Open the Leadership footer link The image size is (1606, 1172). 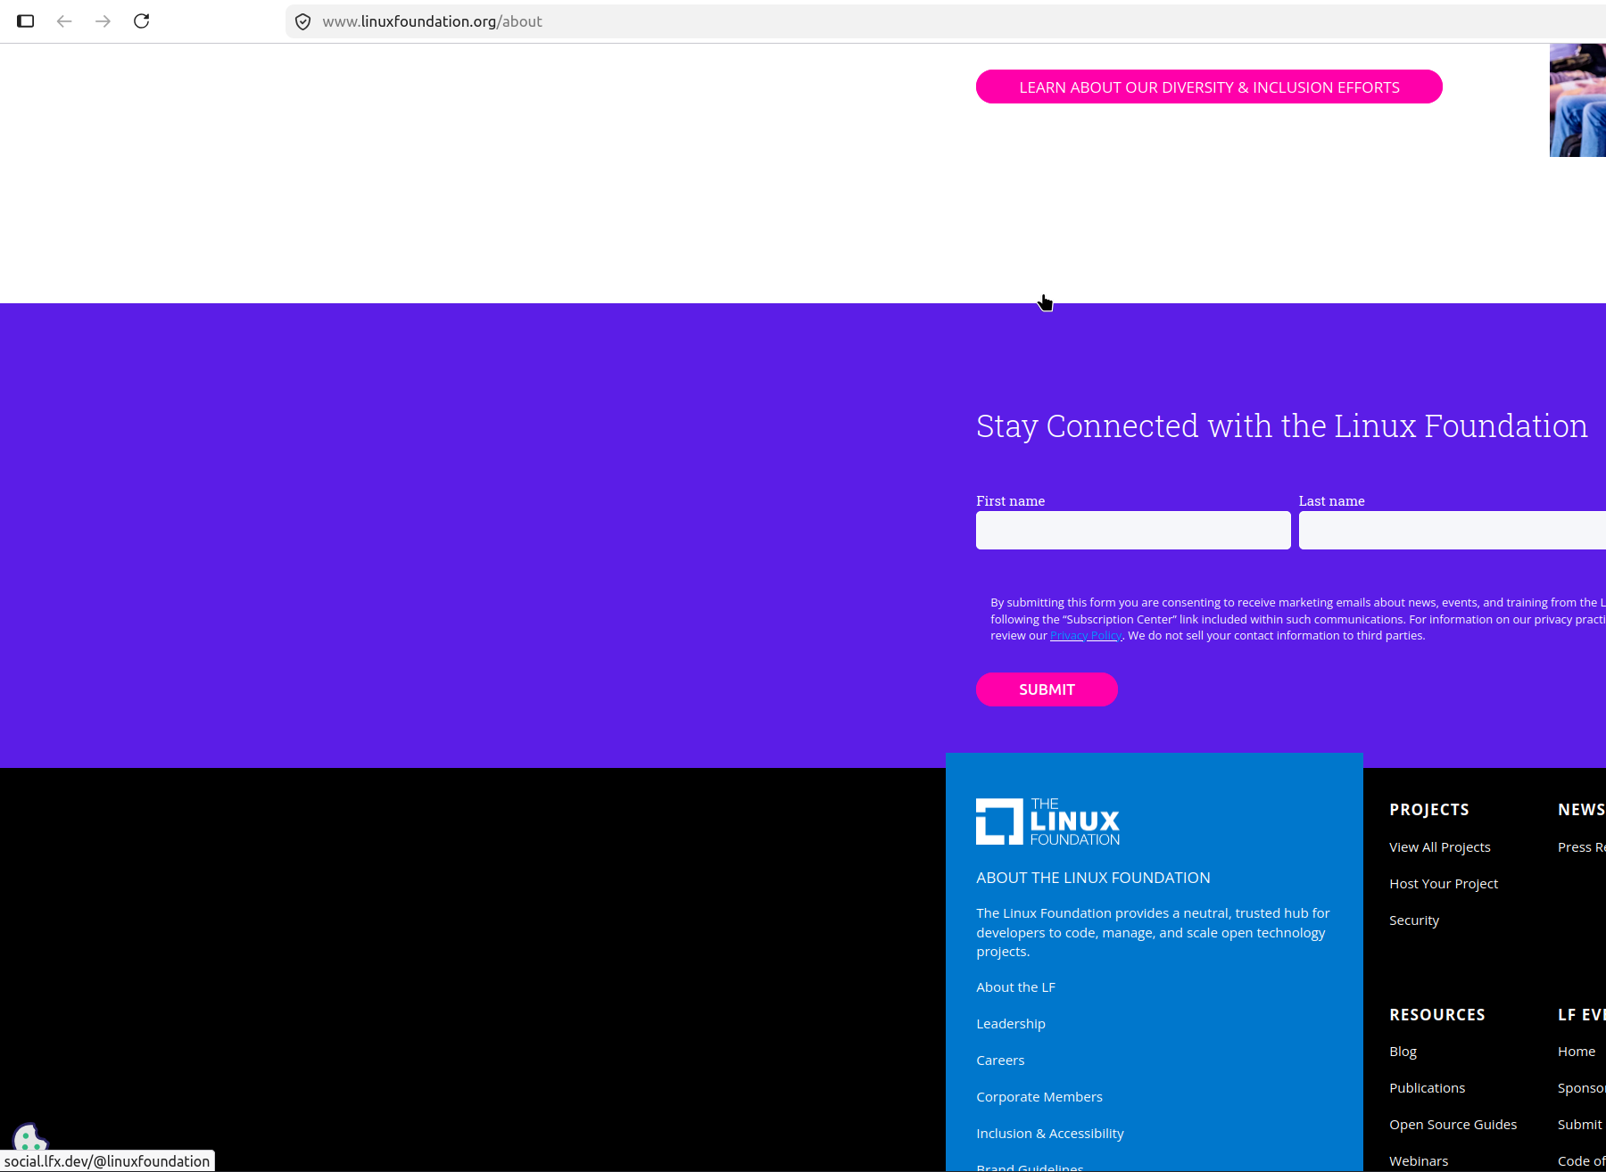(x=1011, y=1024)
